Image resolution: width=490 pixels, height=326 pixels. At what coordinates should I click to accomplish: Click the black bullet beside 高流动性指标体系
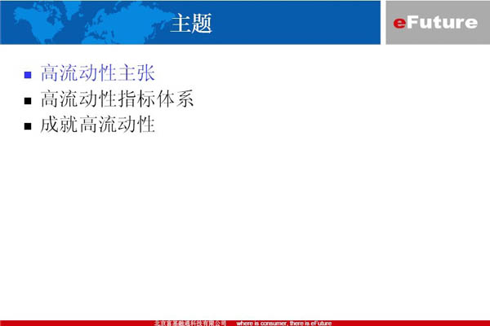coord(28,101)
